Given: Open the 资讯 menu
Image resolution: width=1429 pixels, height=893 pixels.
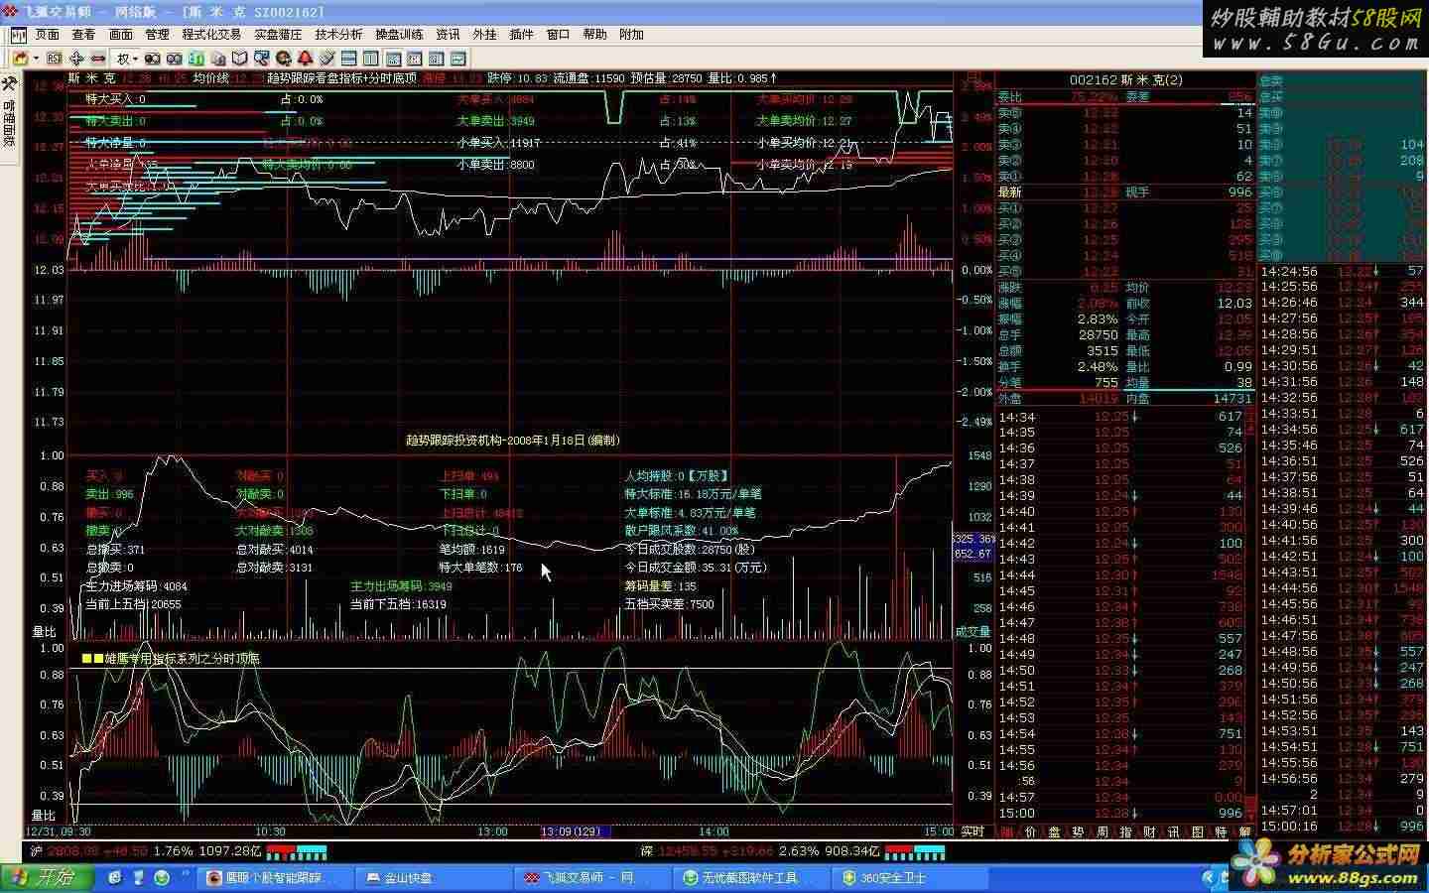Looking at the screenshot, I should point(448,35).
